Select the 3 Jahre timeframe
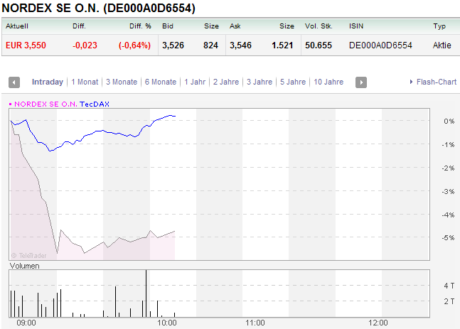The width and height of the screenshot is (460, 329). pyautogui.click(x=260, y=82)
